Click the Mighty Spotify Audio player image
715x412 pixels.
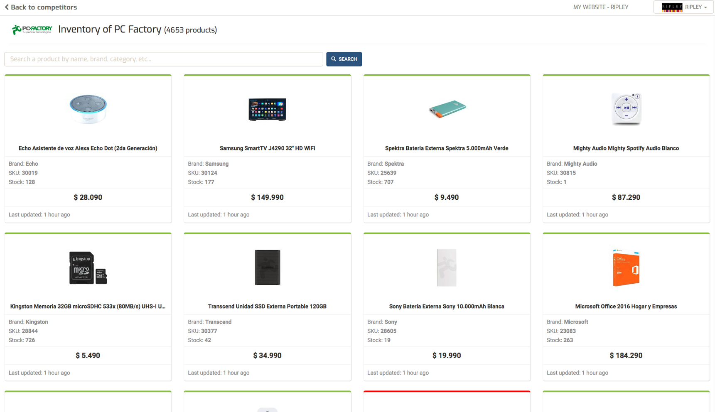click(626, 109)
